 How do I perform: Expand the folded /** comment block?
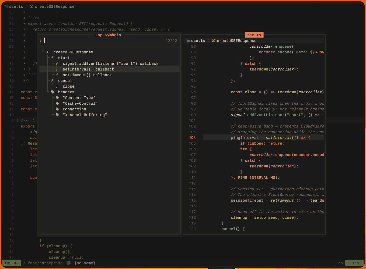coord(18,121)
